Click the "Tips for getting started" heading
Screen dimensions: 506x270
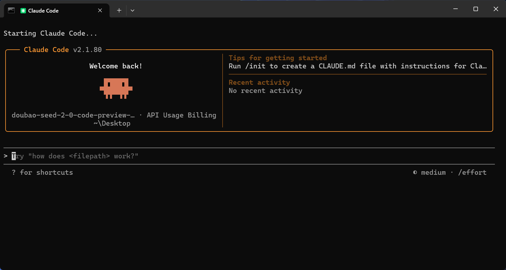pyautogui.click(x=278, y=58)
